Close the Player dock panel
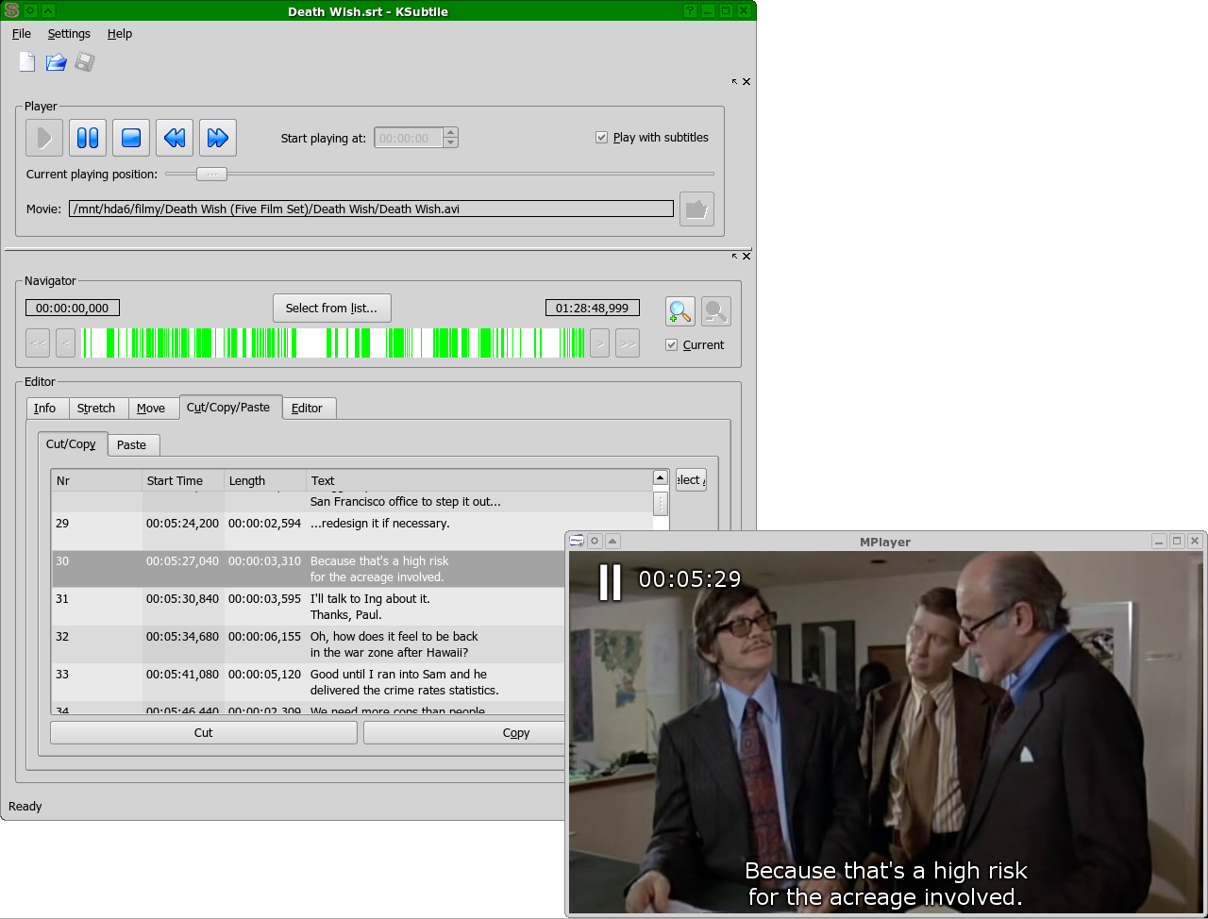Image resolution: width=1208 pixels, height=919 pixels. pyautogui.click(x=747, y=82)
